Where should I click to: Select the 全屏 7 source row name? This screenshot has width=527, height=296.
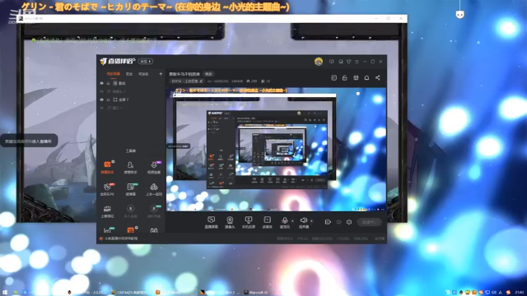(124, 99)
